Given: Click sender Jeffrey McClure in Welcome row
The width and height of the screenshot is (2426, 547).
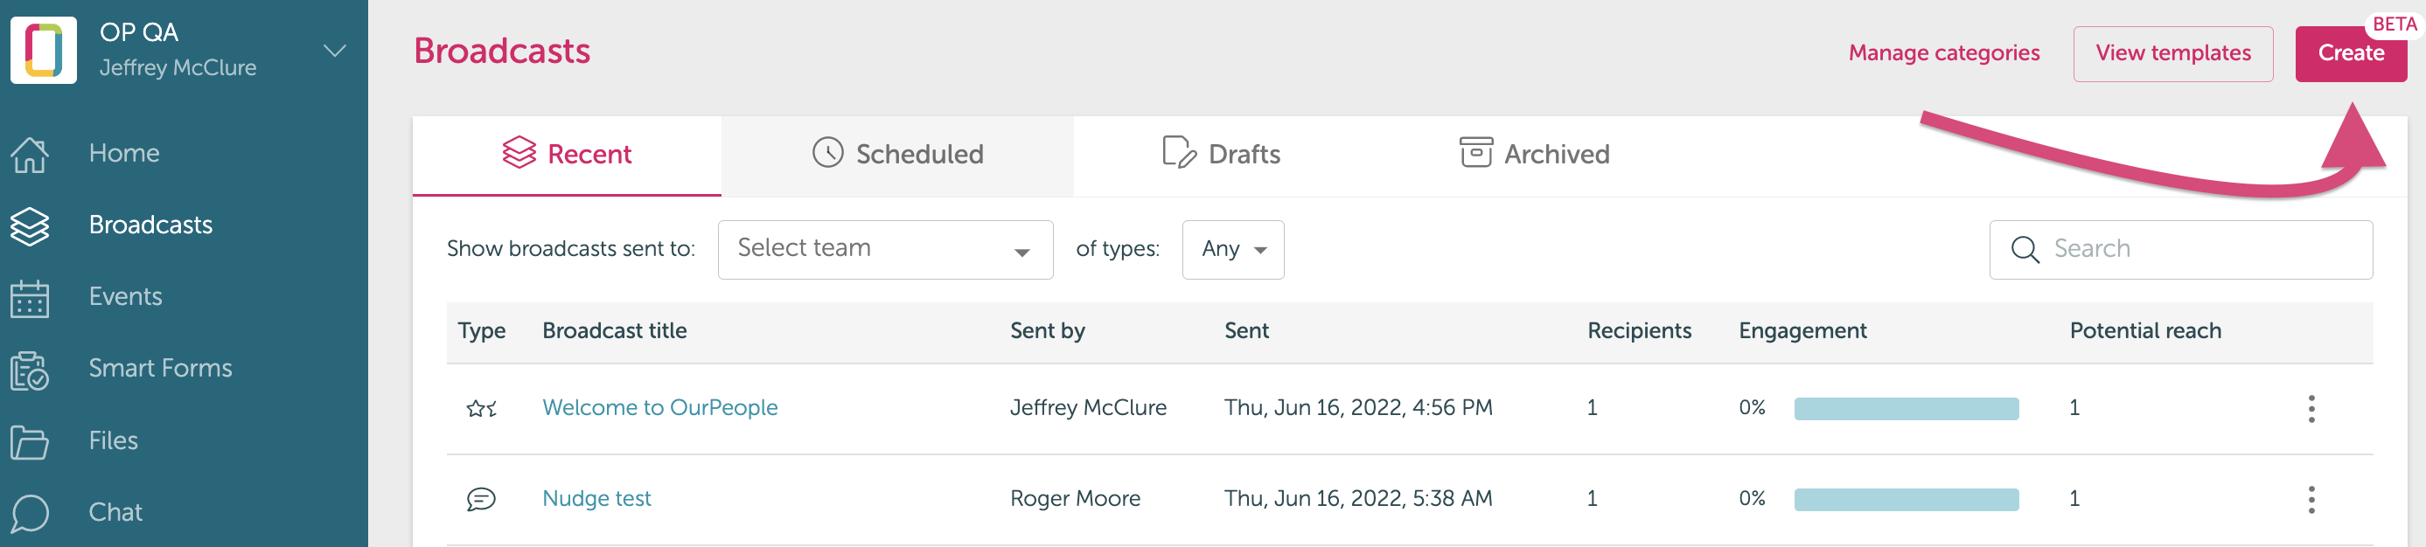Looking at the screenshot, I should click(1088, 408).
